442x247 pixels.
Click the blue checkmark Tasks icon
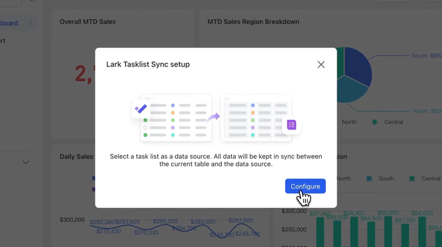[140, 109]
